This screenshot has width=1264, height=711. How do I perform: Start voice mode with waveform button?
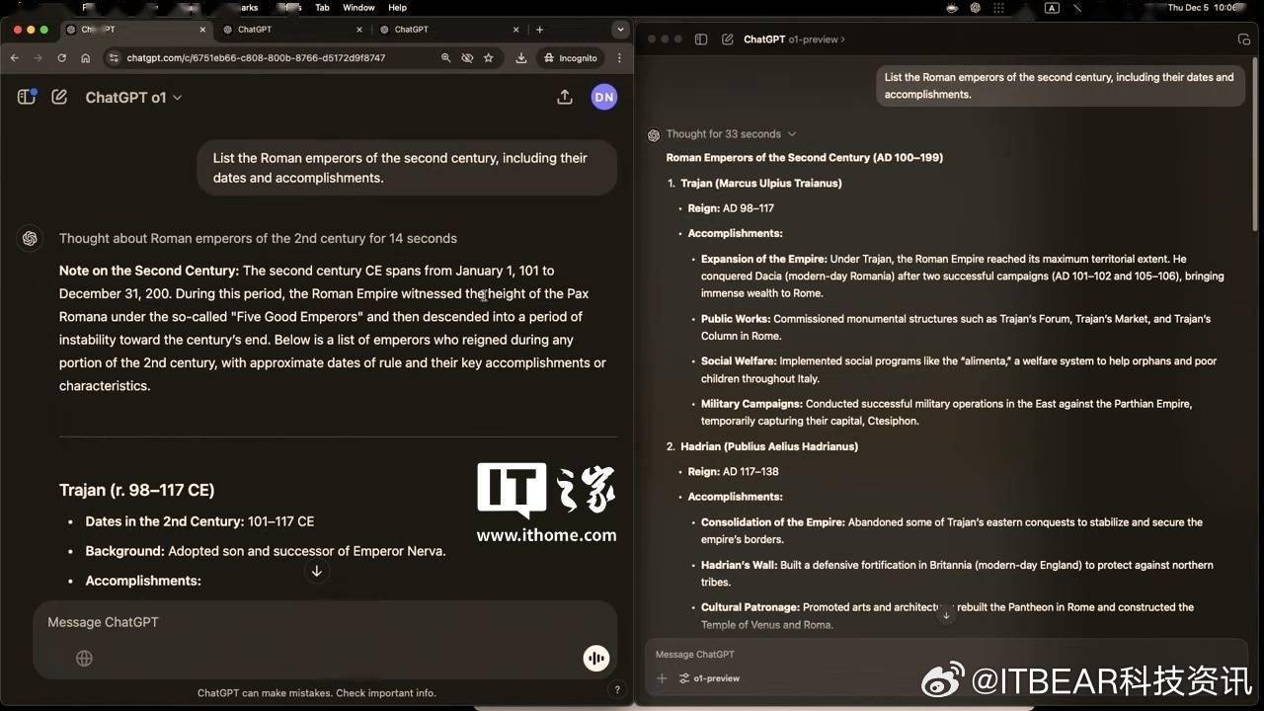[x=596, y=658]
